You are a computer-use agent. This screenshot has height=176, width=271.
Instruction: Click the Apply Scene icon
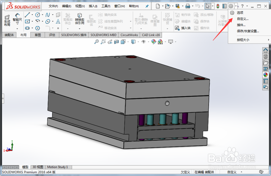pos(160,42)
